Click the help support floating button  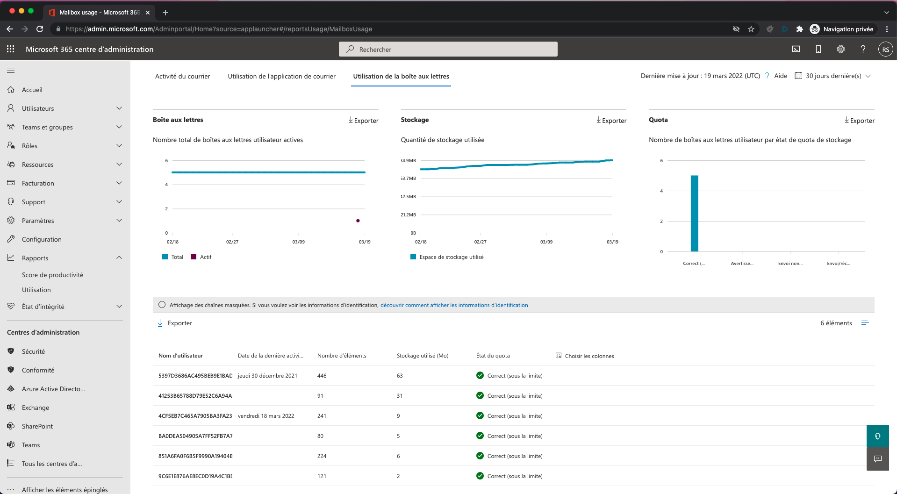pyautogui.click(x=878, y=436)
